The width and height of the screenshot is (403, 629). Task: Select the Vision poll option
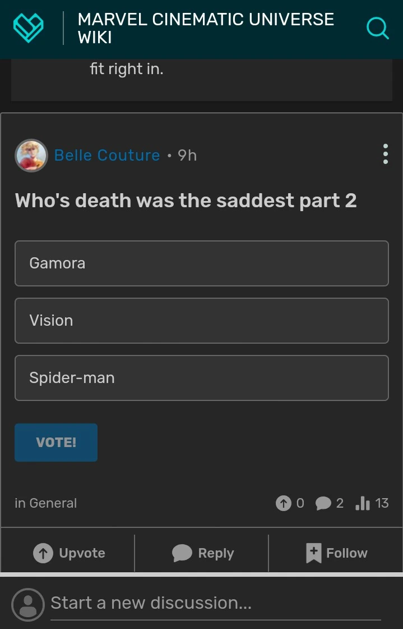[201, 321]
